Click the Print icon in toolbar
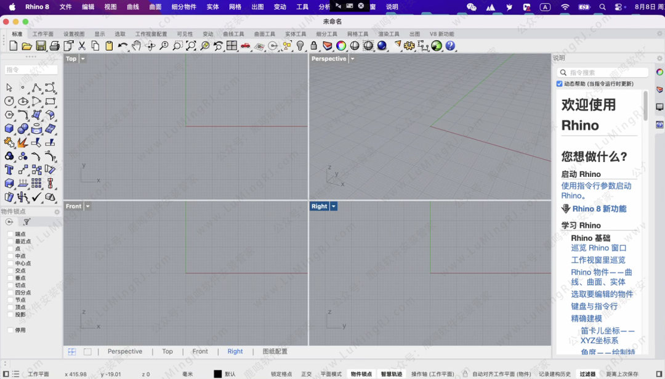Viewport: 665px width, 379px height. (54, 46)
